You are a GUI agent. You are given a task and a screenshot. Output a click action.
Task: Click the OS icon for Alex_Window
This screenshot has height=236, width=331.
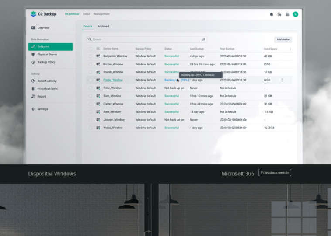pos(98,112)
